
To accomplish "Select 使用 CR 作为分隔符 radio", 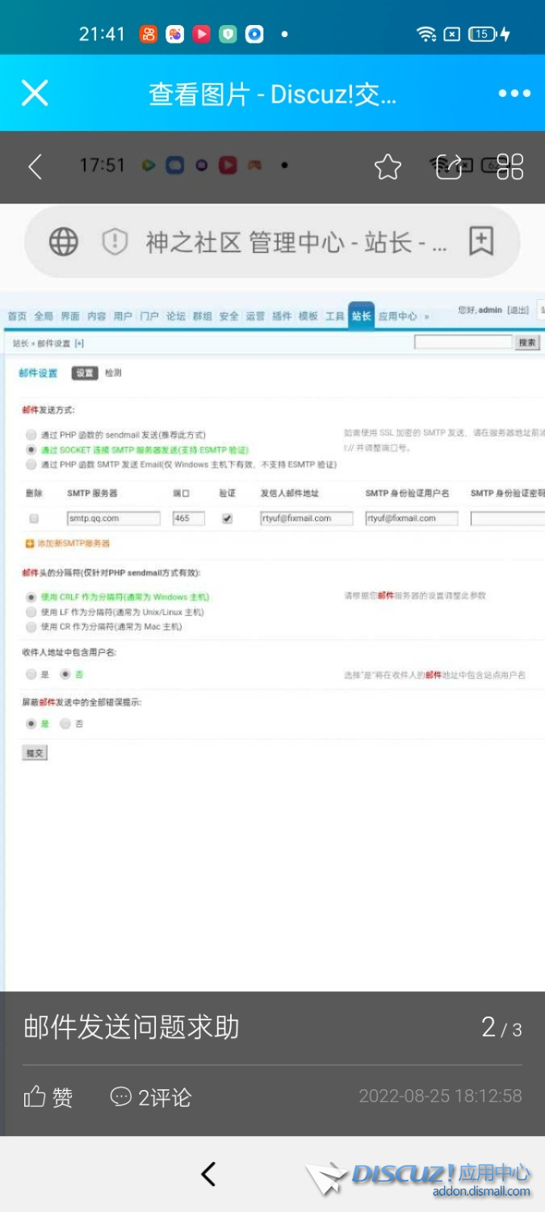I will coord(31,627).
